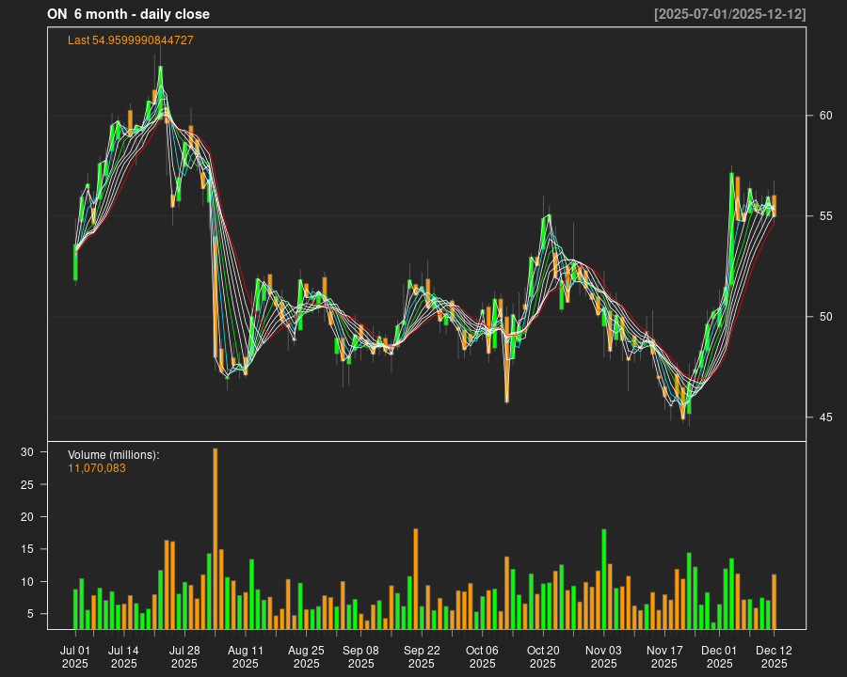Click the chart title "ON 6 month - daily close"

128,14
